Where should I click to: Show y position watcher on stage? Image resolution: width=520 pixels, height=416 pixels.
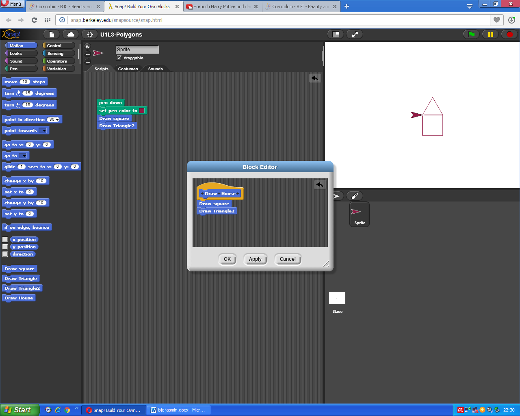pyautogui.click(x=5, y=247)
